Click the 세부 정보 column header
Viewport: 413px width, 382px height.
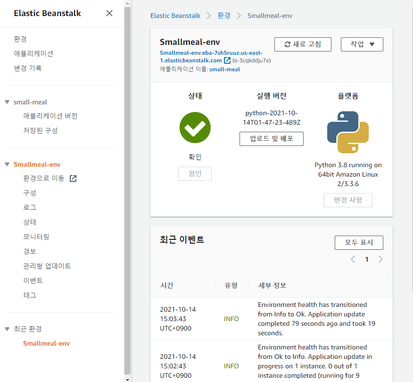point(273,286)
